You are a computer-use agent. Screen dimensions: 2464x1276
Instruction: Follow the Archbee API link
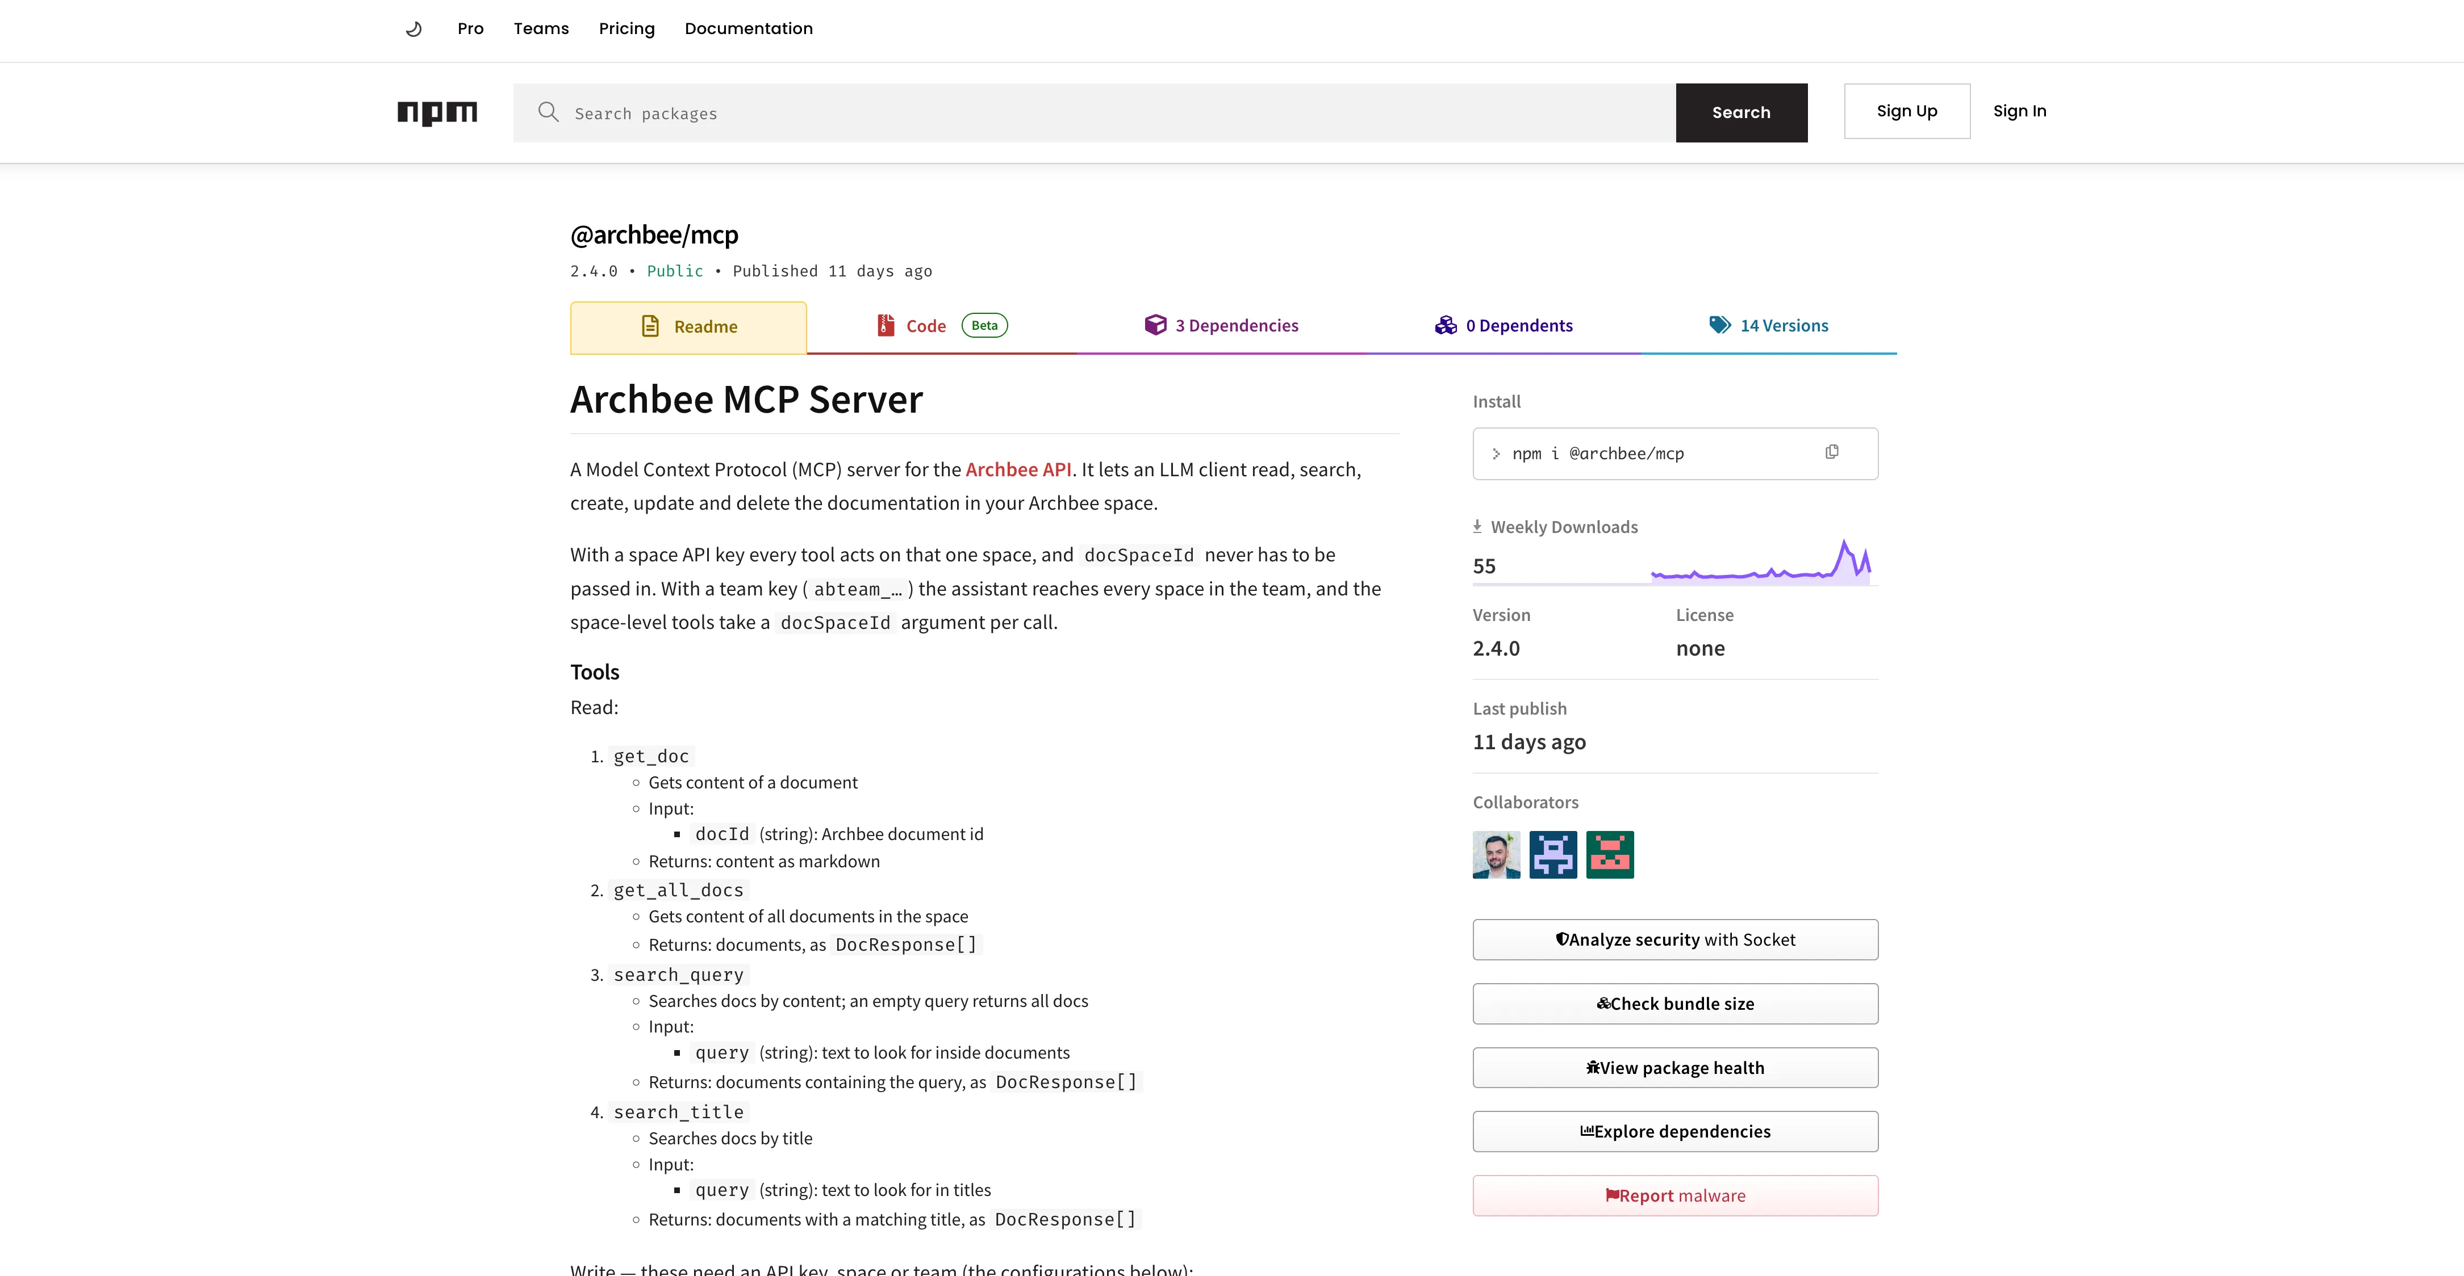[1018, 469]
